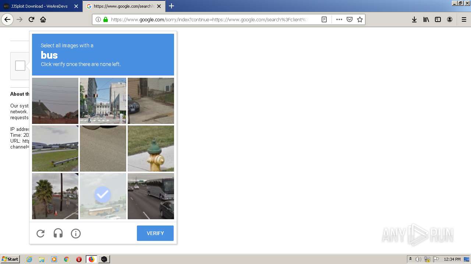The image size is (471, 264).
Task: Select the palm tree street tile
Action: point(55,196)
